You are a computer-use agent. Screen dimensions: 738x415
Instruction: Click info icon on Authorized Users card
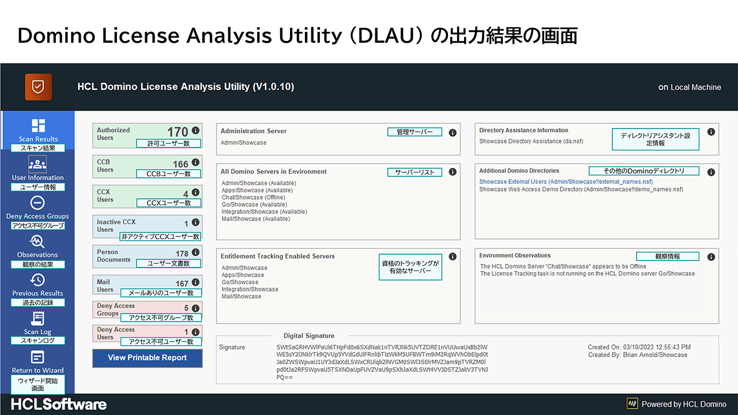[195, 131]
